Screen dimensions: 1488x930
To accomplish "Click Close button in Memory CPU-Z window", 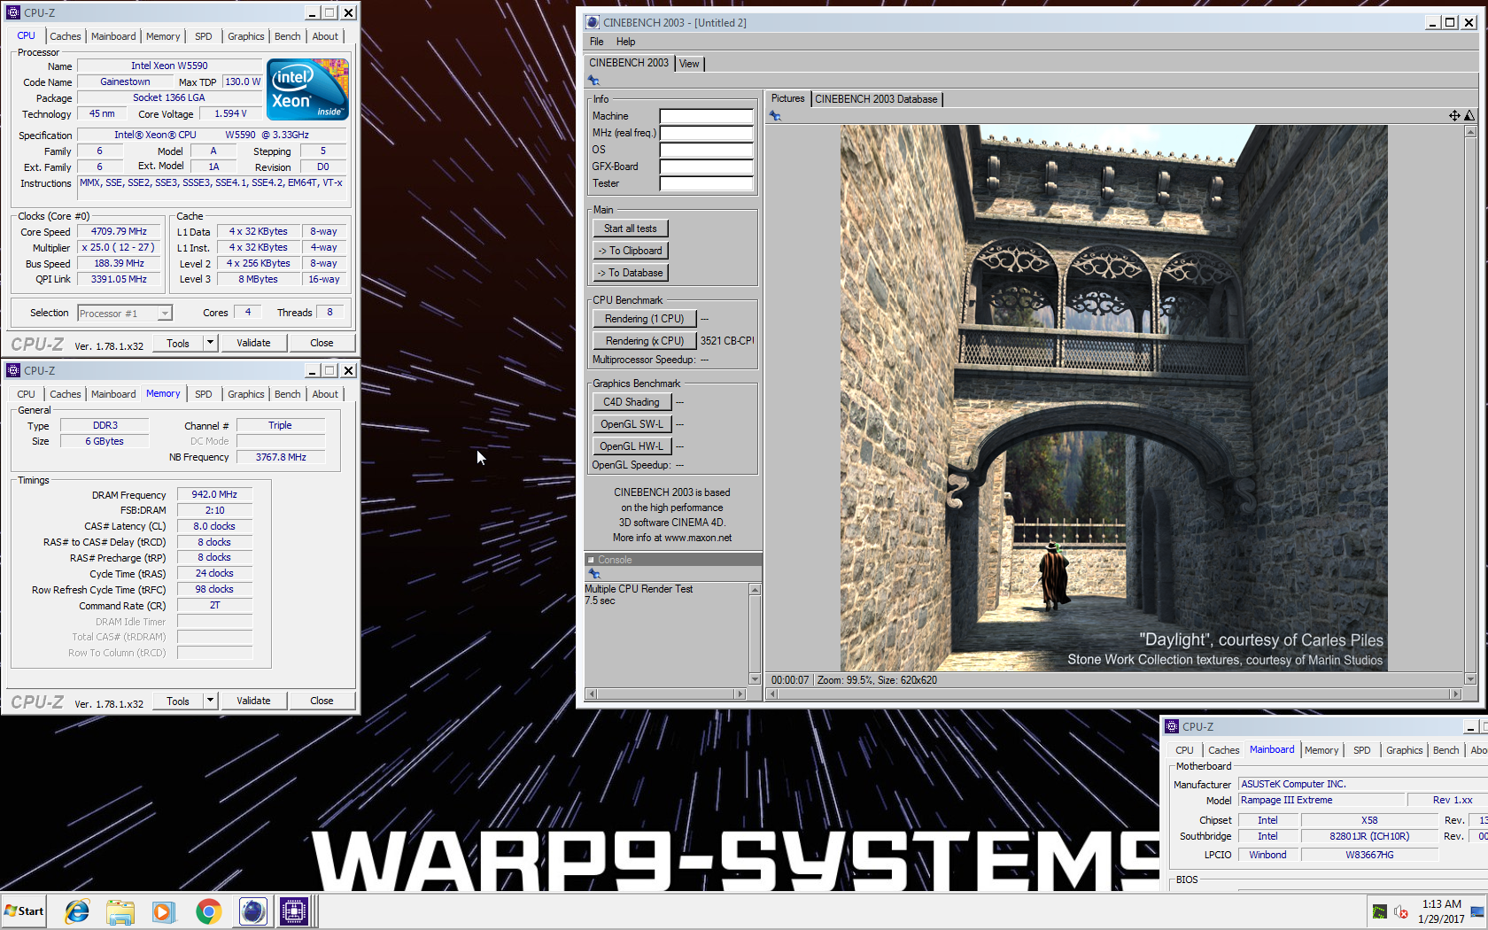I will click(x=322, y=701).
